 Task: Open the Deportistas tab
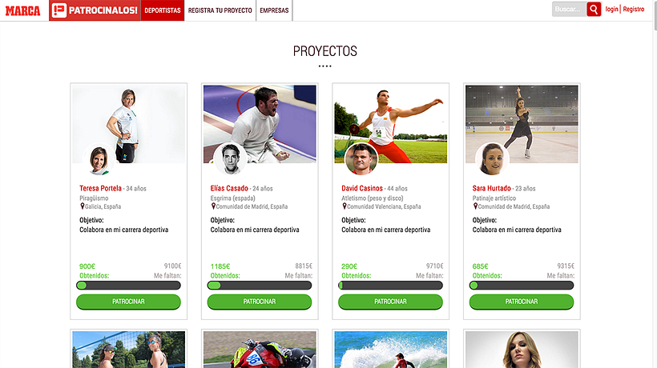tap(163, 10)
